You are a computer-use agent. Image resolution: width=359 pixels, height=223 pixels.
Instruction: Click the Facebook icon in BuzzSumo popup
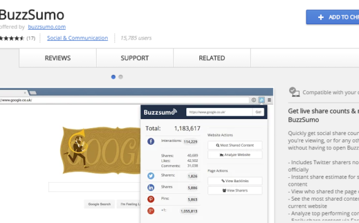(150, 141)
